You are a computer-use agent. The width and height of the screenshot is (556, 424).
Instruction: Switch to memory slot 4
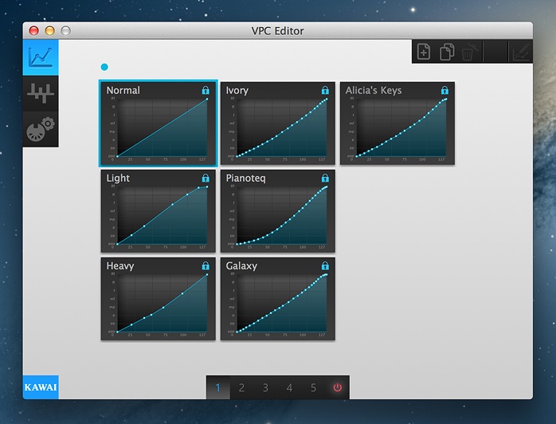pos(289,387)
